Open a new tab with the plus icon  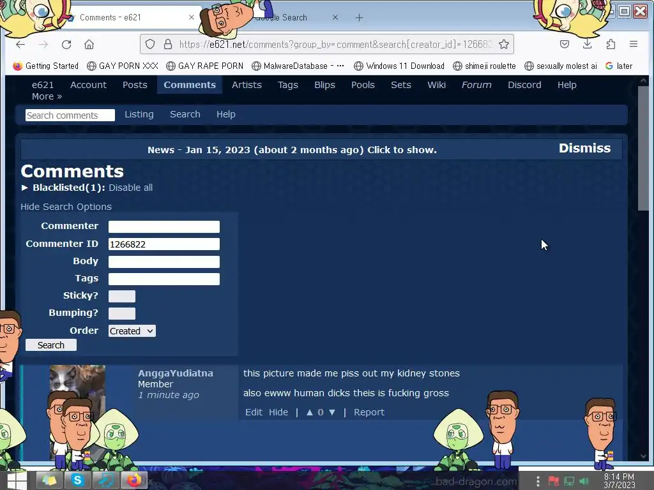click(x=359, y=17)
